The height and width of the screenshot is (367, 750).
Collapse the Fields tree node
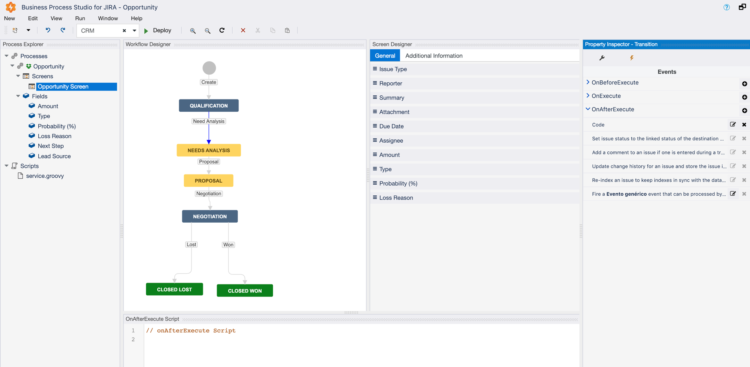[18, 96]
